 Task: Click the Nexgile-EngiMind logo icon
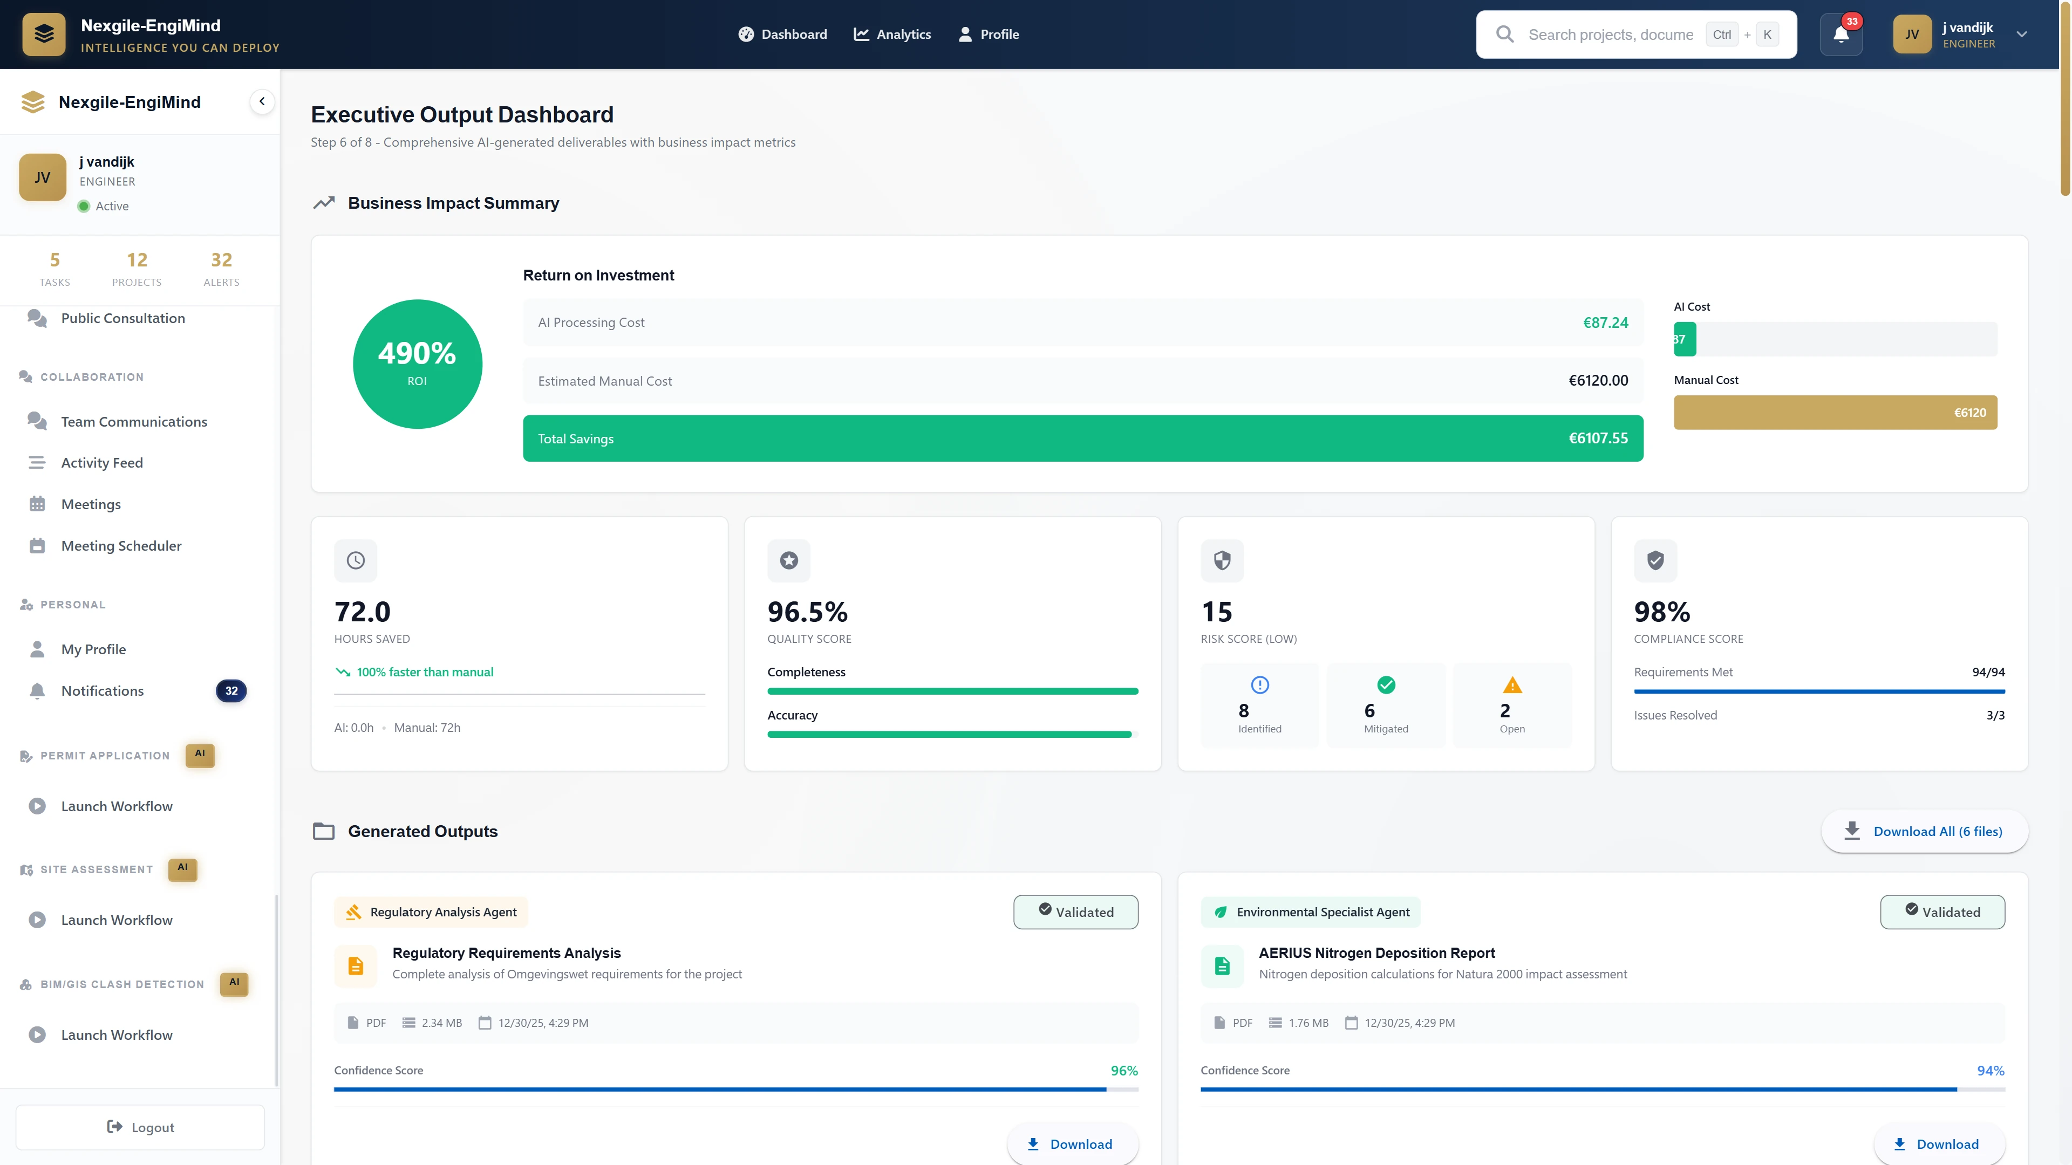coord(44,34)
